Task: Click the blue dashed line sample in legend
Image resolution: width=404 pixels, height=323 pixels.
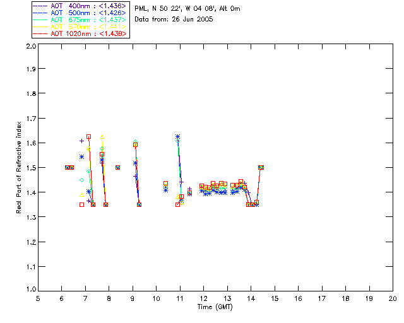Action: click(40, 13)
